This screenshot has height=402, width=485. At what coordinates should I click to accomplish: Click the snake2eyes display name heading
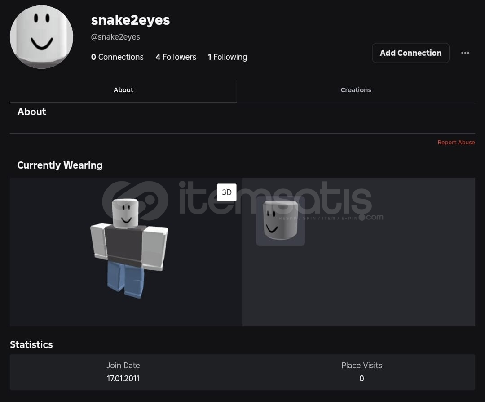click(x=130, y=20)
